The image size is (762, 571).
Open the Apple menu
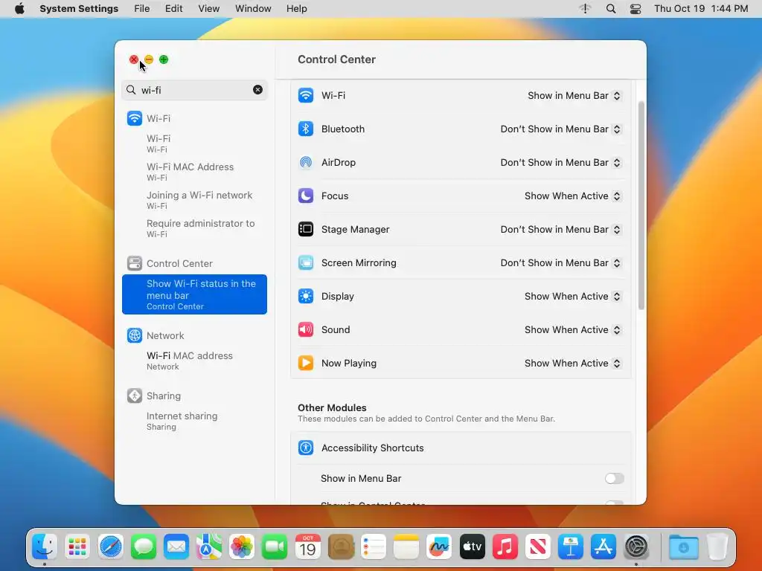tap(19, 9)
